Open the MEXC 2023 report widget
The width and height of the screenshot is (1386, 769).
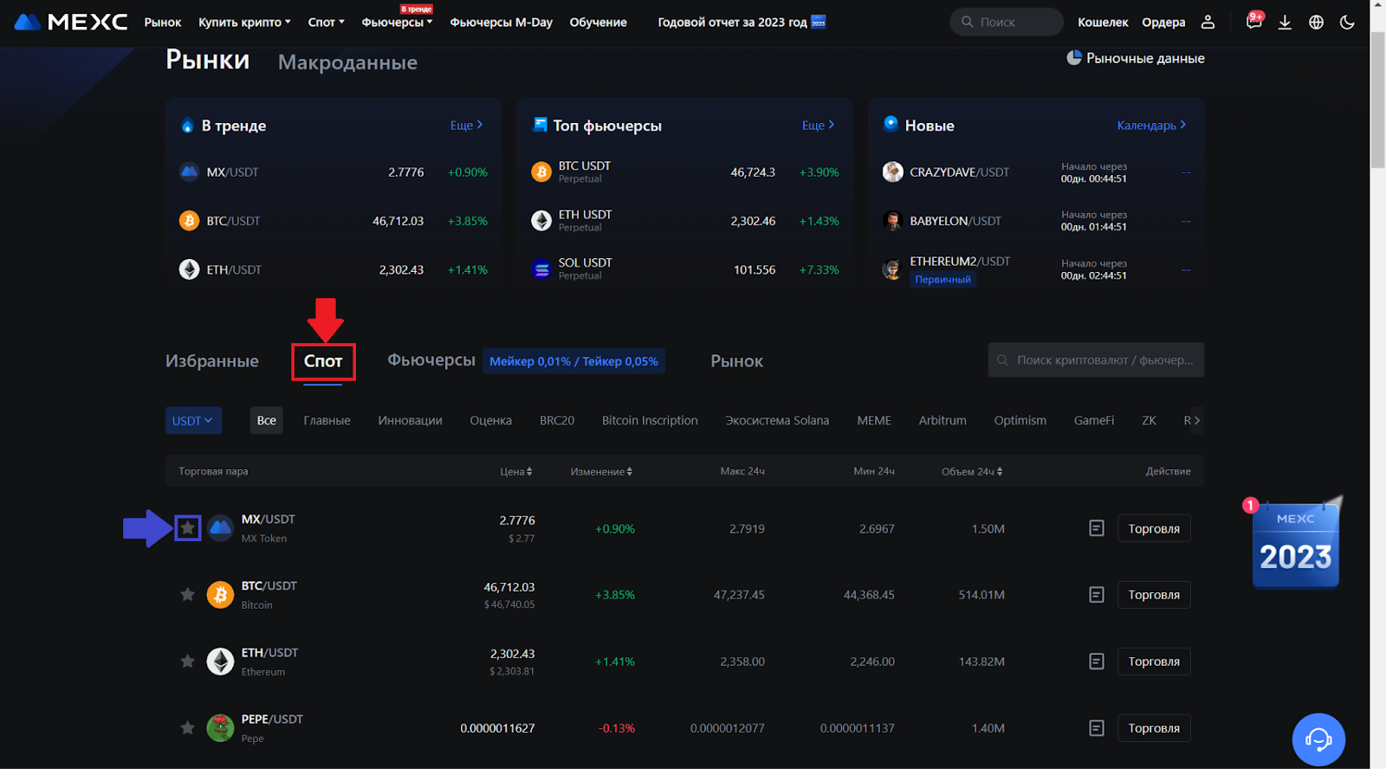1296,543
